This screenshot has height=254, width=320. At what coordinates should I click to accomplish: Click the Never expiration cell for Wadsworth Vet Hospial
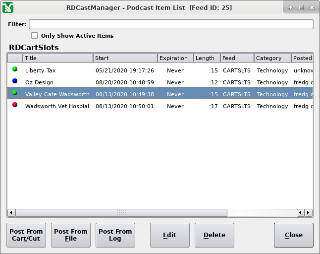(175, 106)
